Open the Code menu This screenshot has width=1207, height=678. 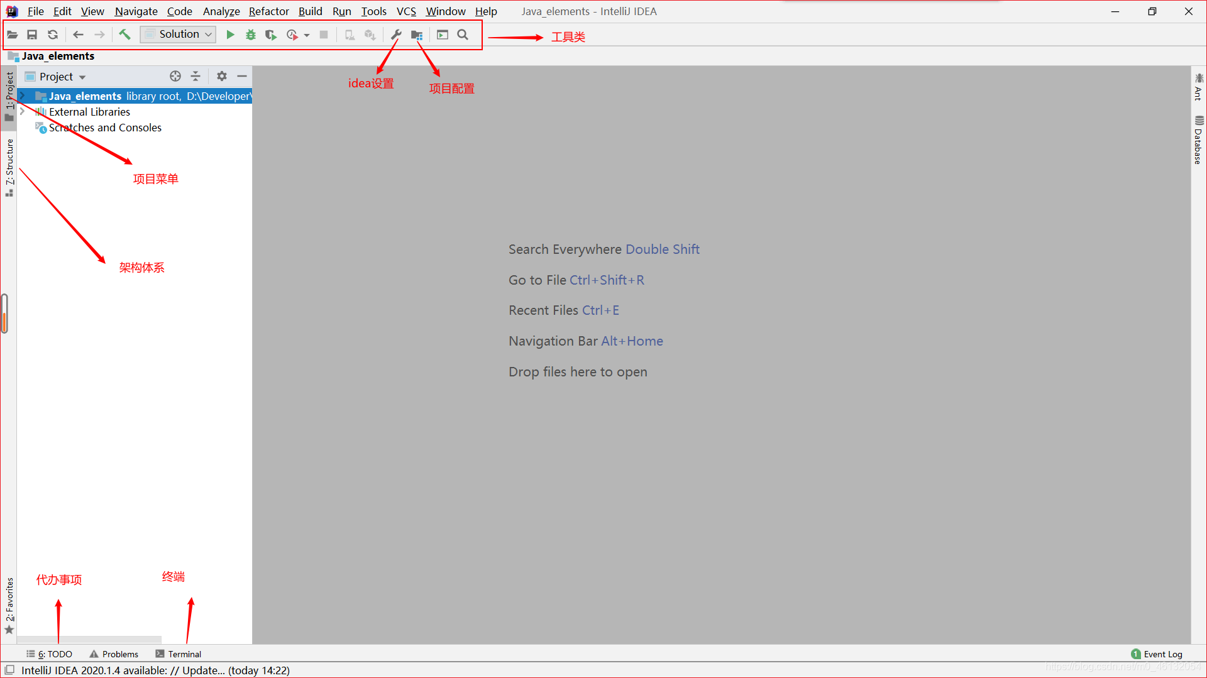[179, 11]
